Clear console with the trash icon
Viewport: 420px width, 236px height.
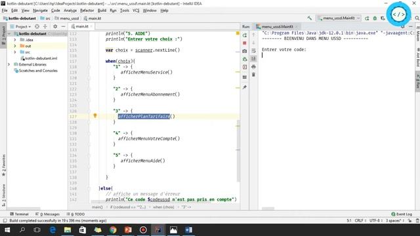pos(253,75)
